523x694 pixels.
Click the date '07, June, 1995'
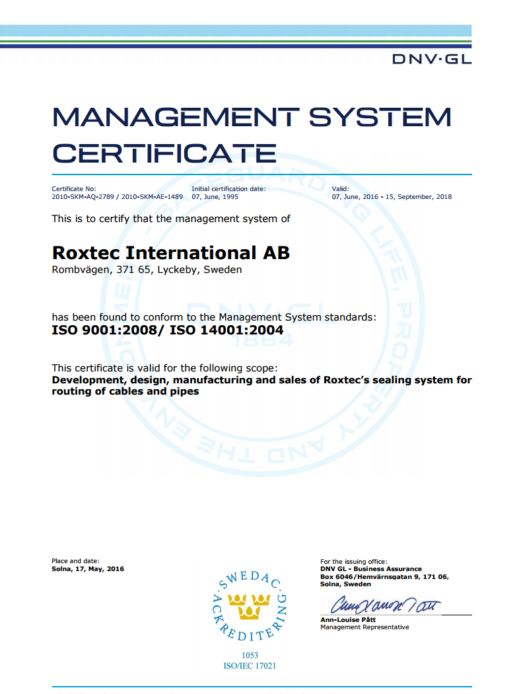[x=215, y=197]
